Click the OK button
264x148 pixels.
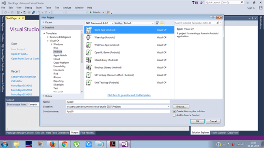197,121
